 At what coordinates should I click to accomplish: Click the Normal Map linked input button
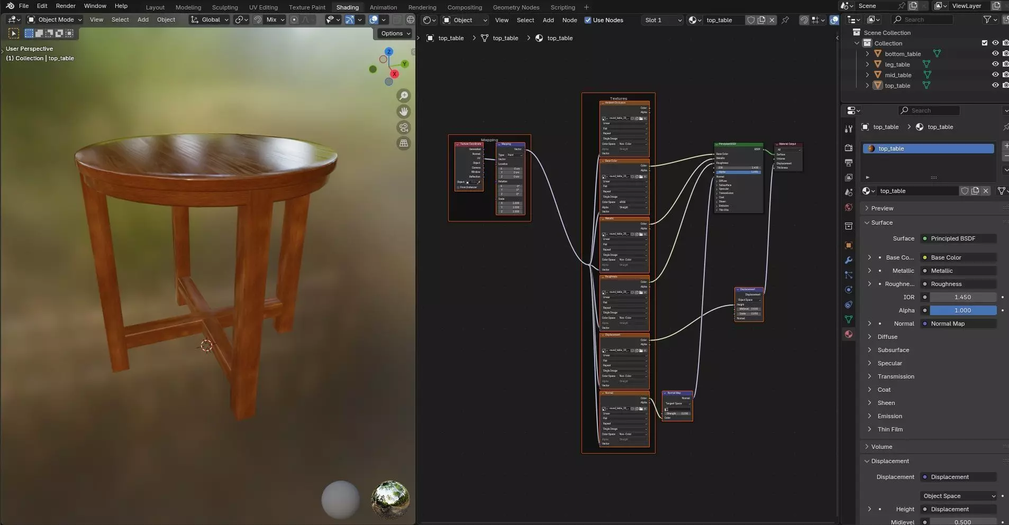click(958, 324)
